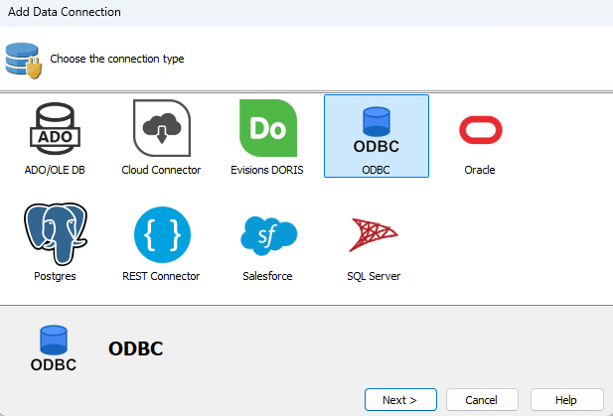Select the highlighted ODBC icon in the grid
This screenshot has width=613, height=416.
tap(376, 128)
